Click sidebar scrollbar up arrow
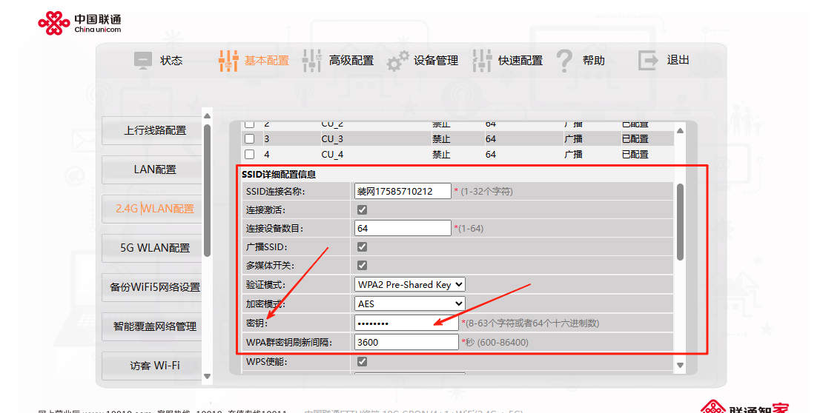Image resolution: width=820 pixels, height=413 pixels. click(x=207, y=116)
